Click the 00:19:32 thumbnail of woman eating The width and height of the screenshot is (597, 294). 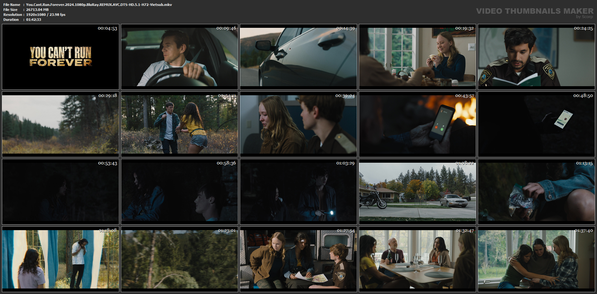tap(417, 57)
